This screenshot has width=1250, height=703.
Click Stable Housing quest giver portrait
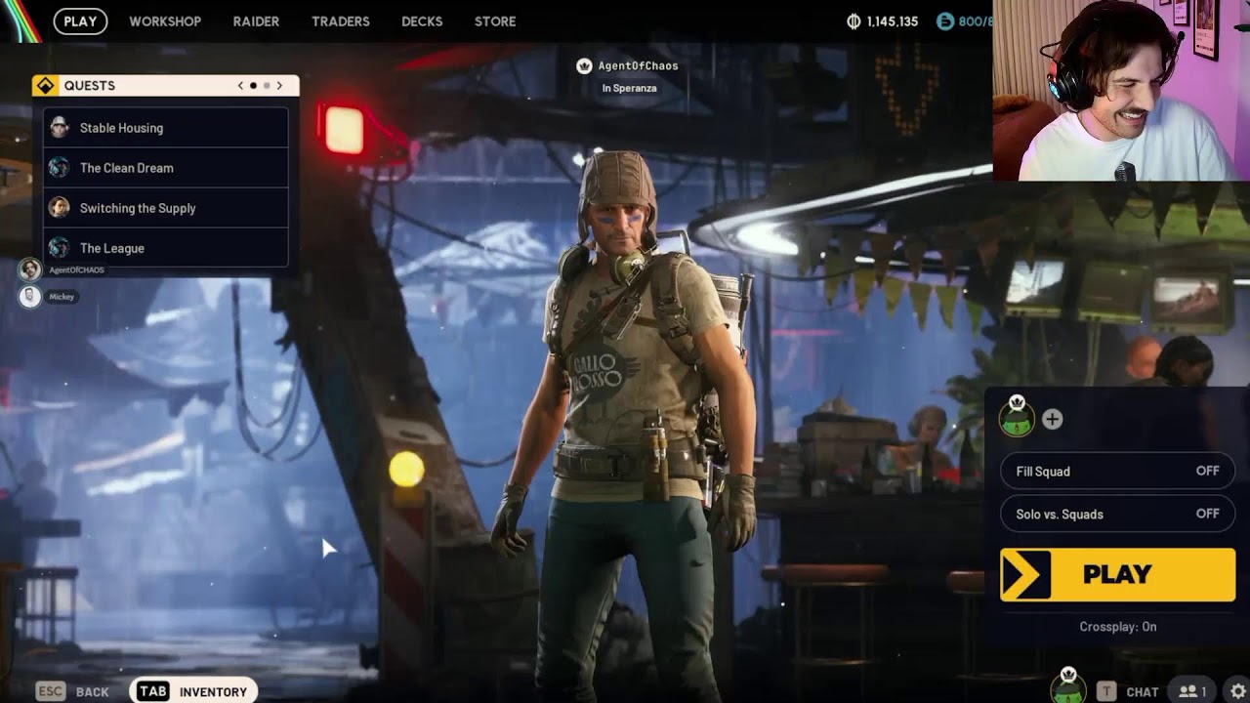(60, 128)
